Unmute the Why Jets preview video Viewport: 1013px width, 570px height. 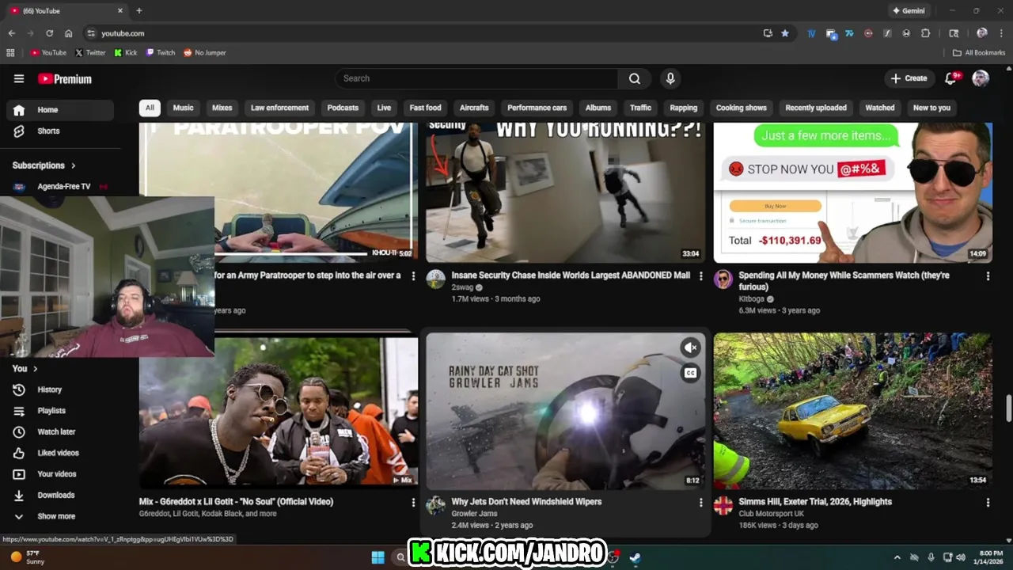(x=690, y=348)
